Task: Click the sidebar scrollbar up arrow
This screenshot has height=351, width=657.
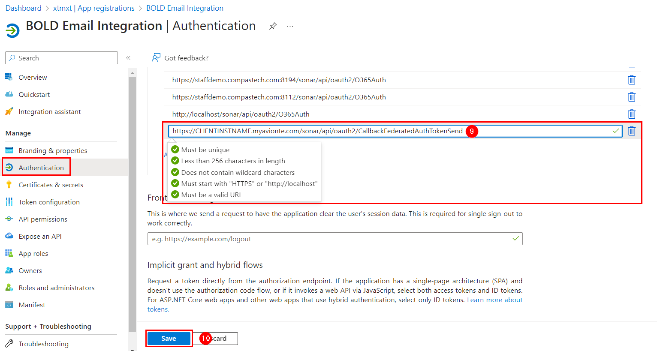Action: tap(132, 73)
